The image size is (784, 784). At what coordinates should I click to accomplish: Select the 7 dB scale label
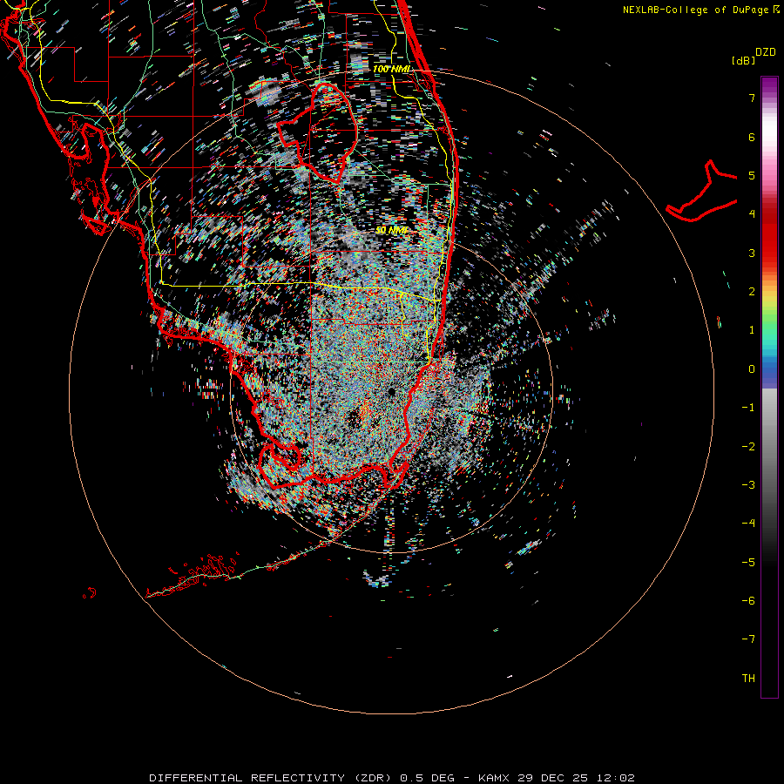point(752,98)
